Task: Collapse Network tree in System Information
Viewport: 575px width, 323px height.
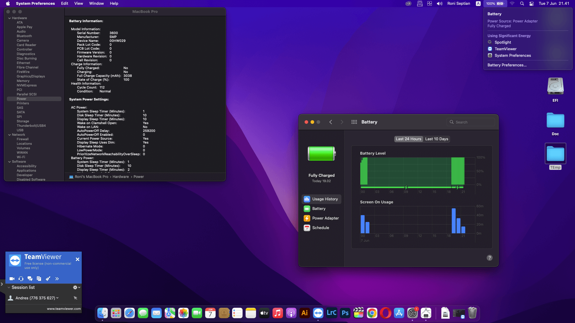Action: 9,135
